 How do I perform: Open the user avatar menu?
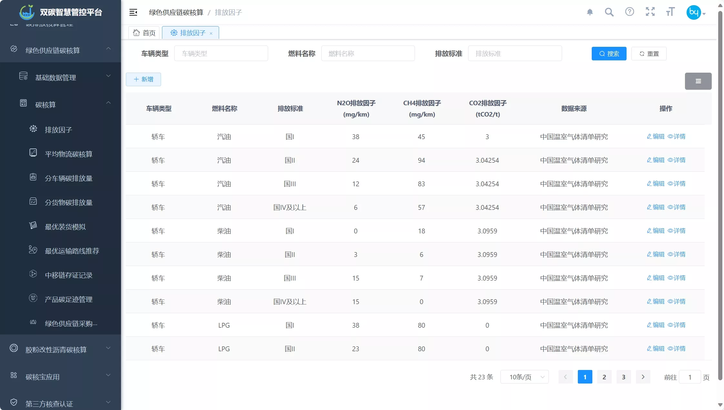(696, 13)
